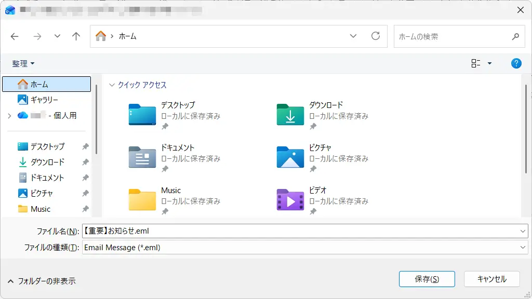Open the デスクトップ folder in Quick Access
Viewport: 532px width, 299px height.
point(142,115)
